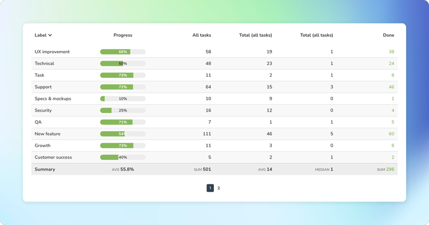
Task: Click the AVG 14 summary value
Action: [265, 169]
